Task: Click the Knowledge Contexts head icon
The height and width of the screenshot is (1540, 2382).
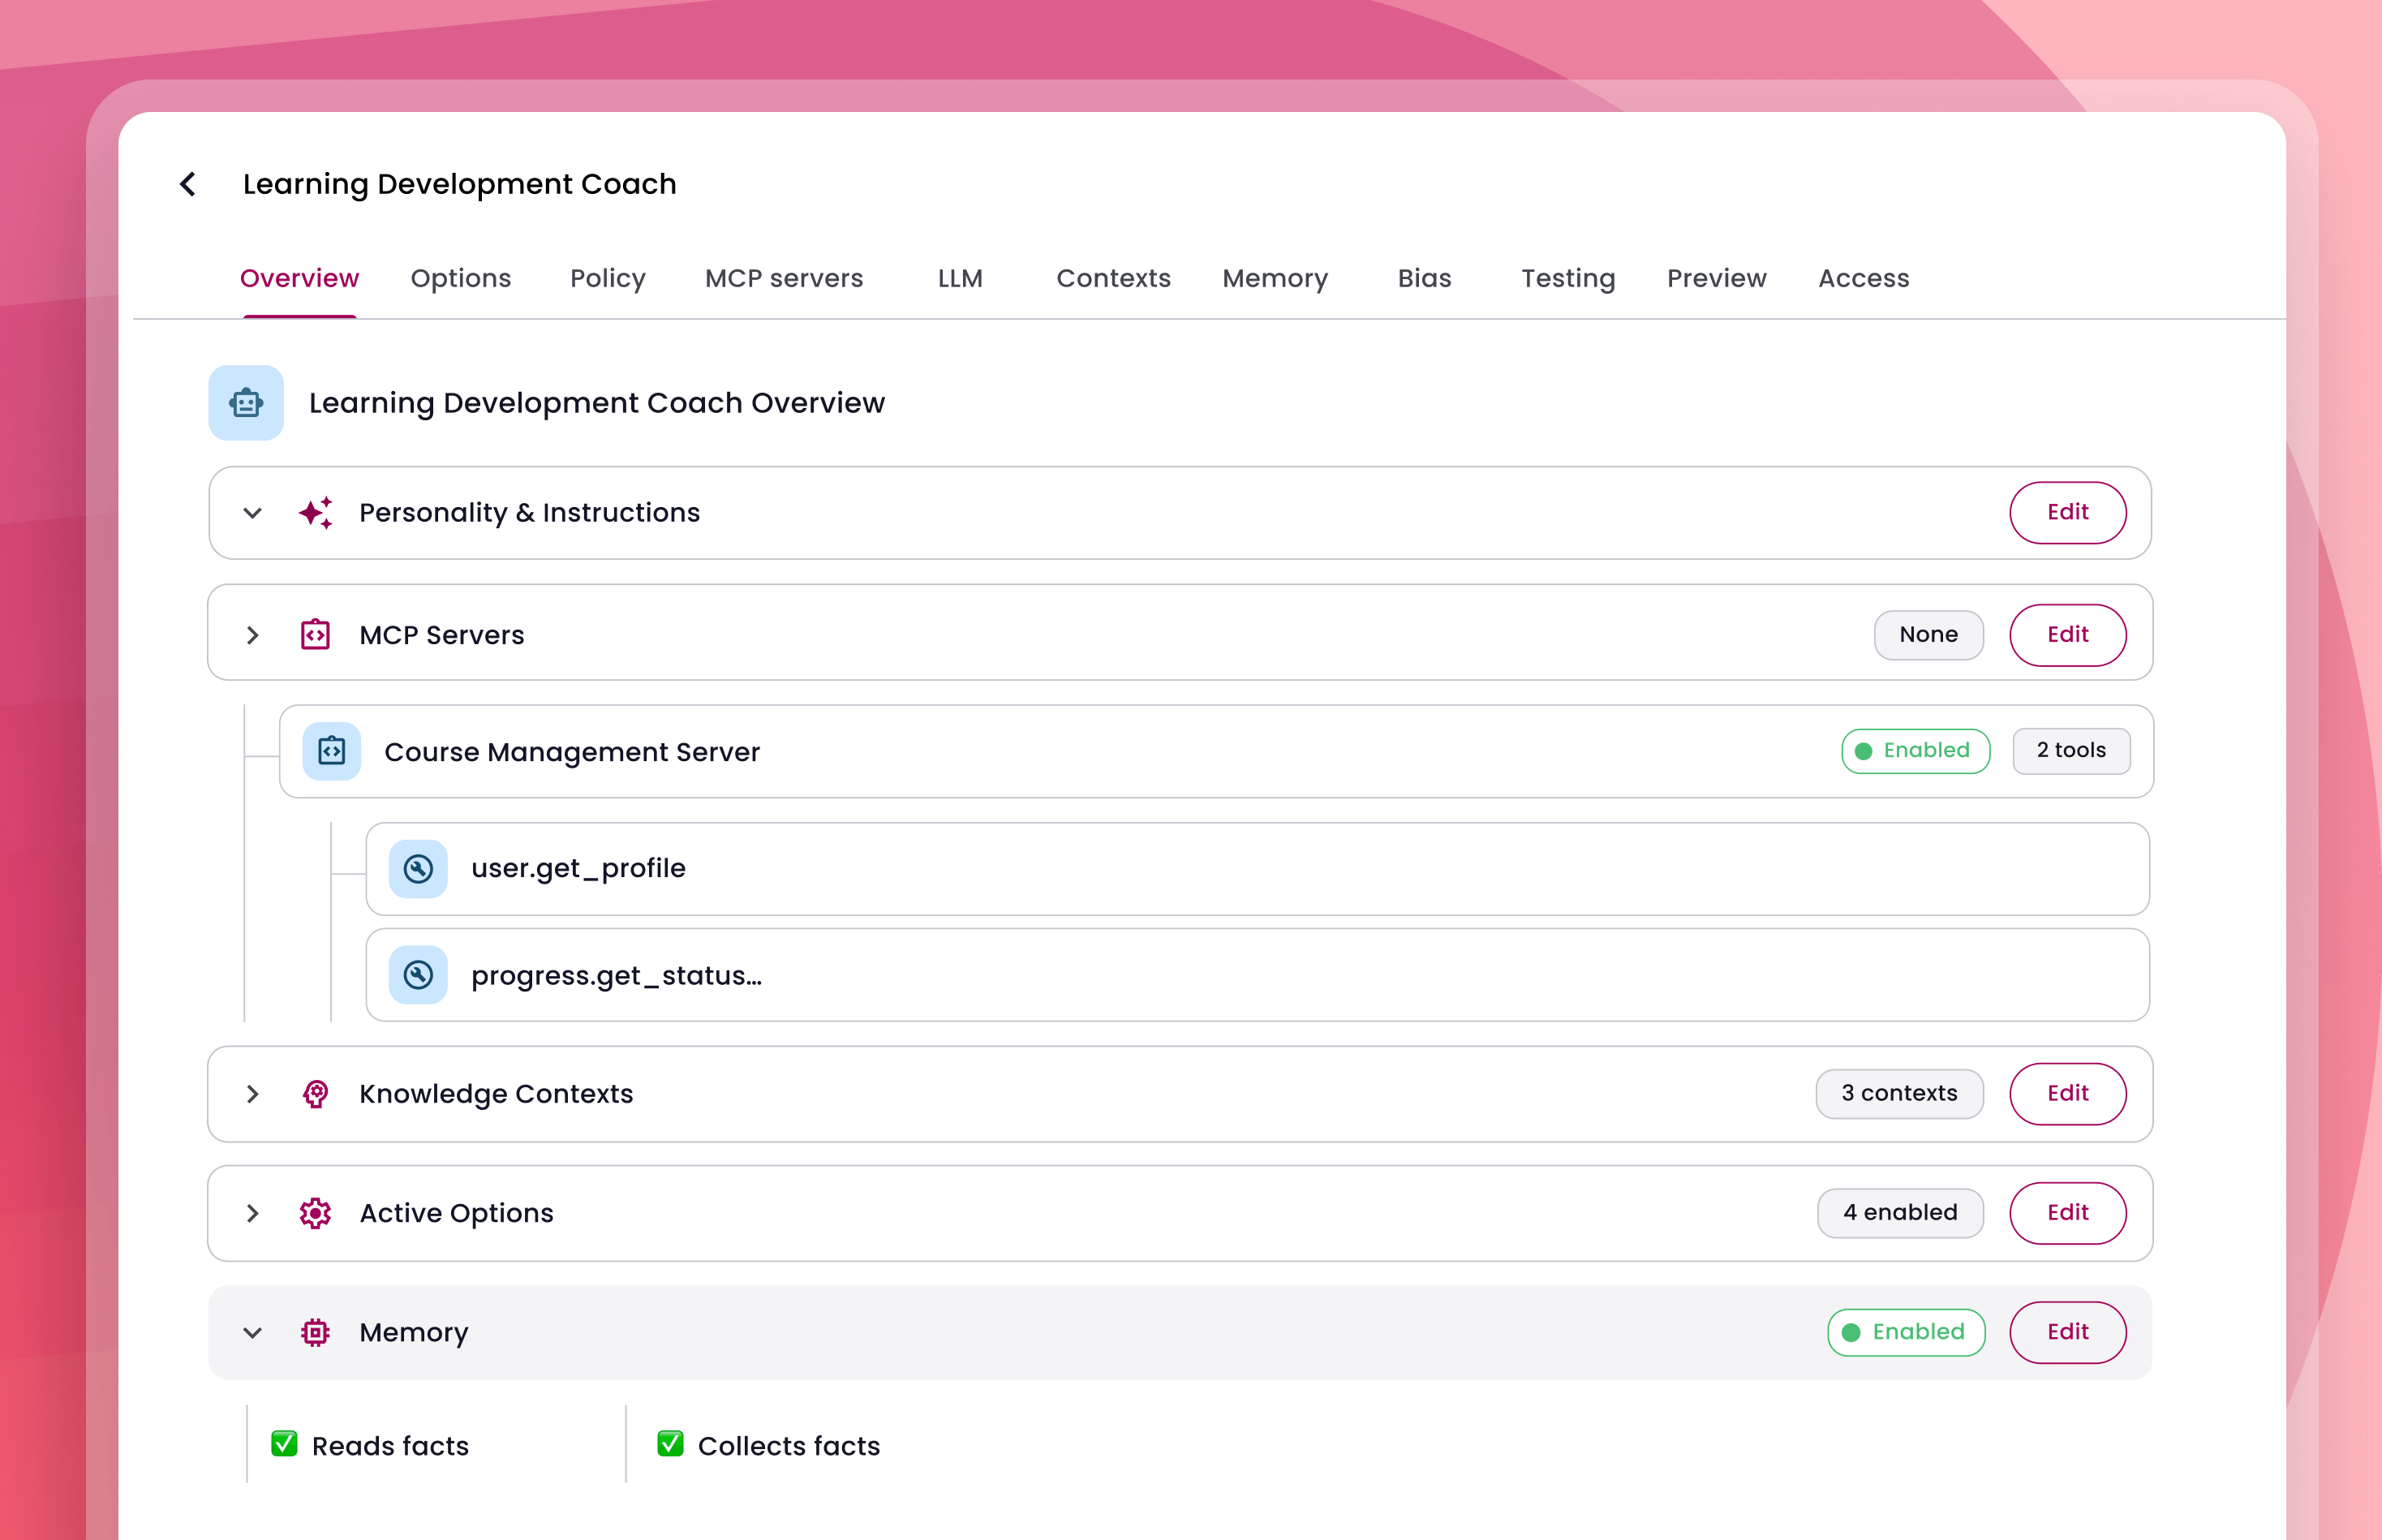Action: pos(315,1094)
